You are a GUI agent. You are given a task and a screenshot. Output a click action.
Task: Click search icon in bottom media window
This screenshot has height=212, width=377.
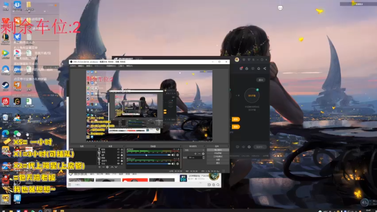point(218,185)
